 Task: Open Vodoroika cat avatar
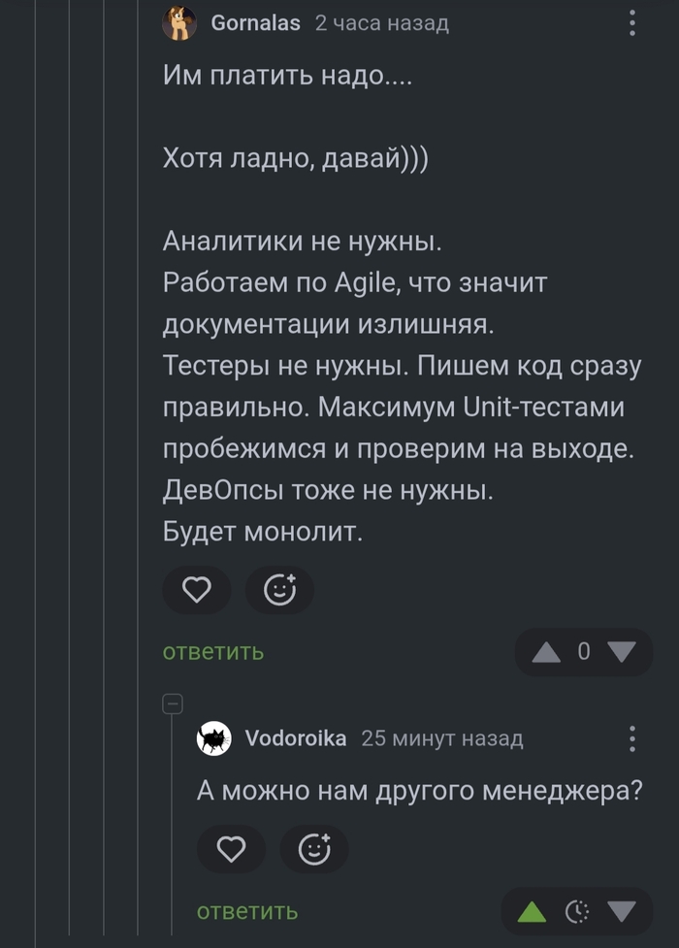(x=214, y=738)
